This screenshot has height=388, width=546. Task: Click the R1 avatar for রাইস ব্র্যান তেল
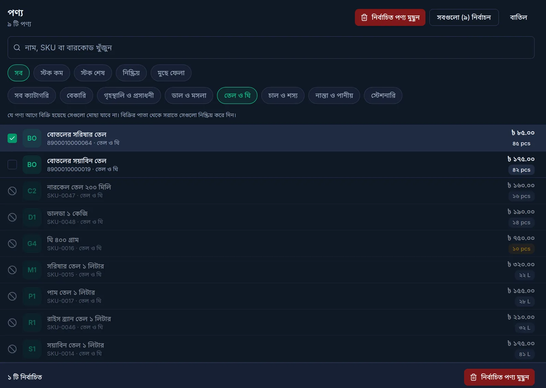point(32,323)
